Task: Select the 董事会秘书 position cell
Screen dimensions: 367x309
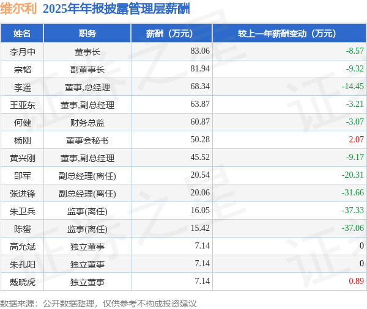Action: click(x=87, y=140)
